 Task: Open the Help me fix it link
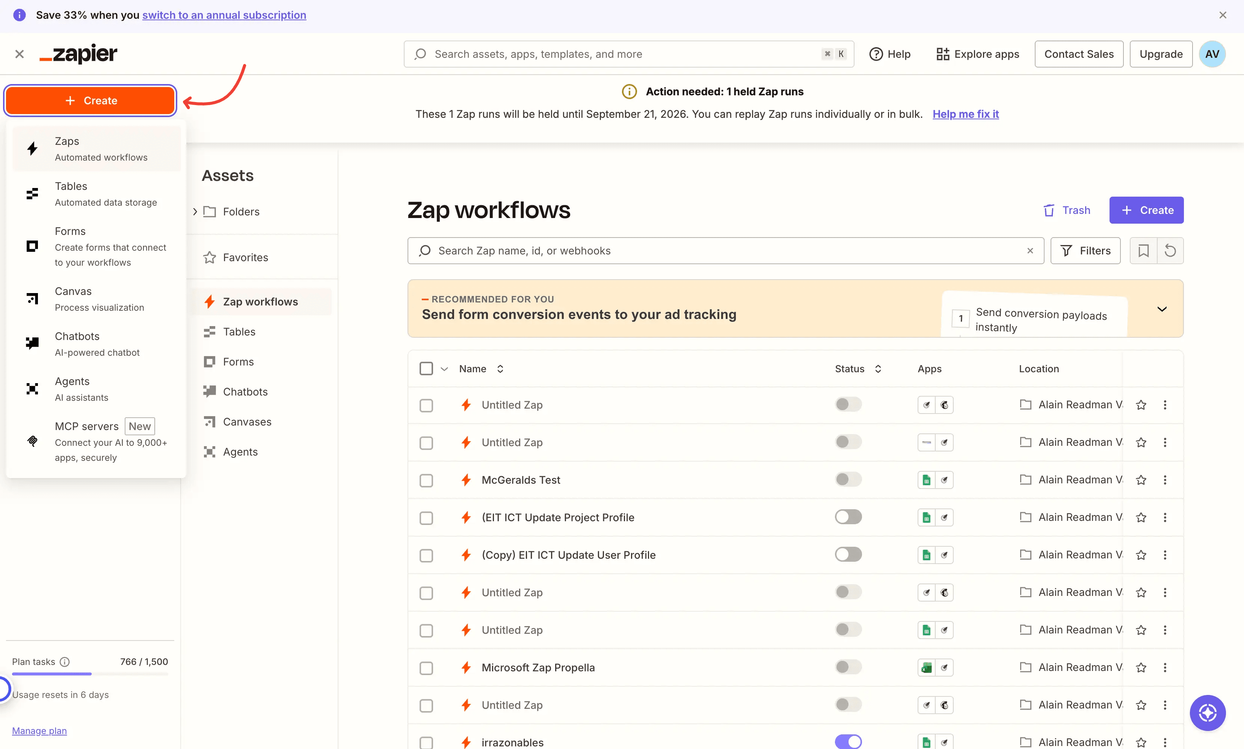coord(965,114)
